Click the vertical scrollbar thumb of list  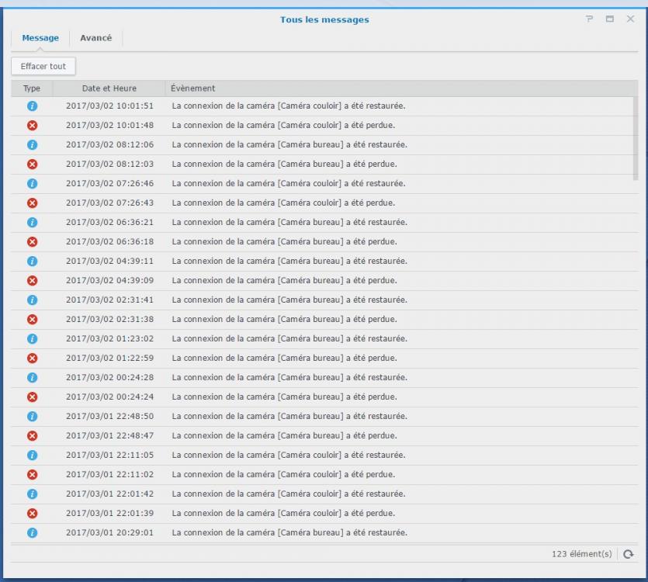636,138
